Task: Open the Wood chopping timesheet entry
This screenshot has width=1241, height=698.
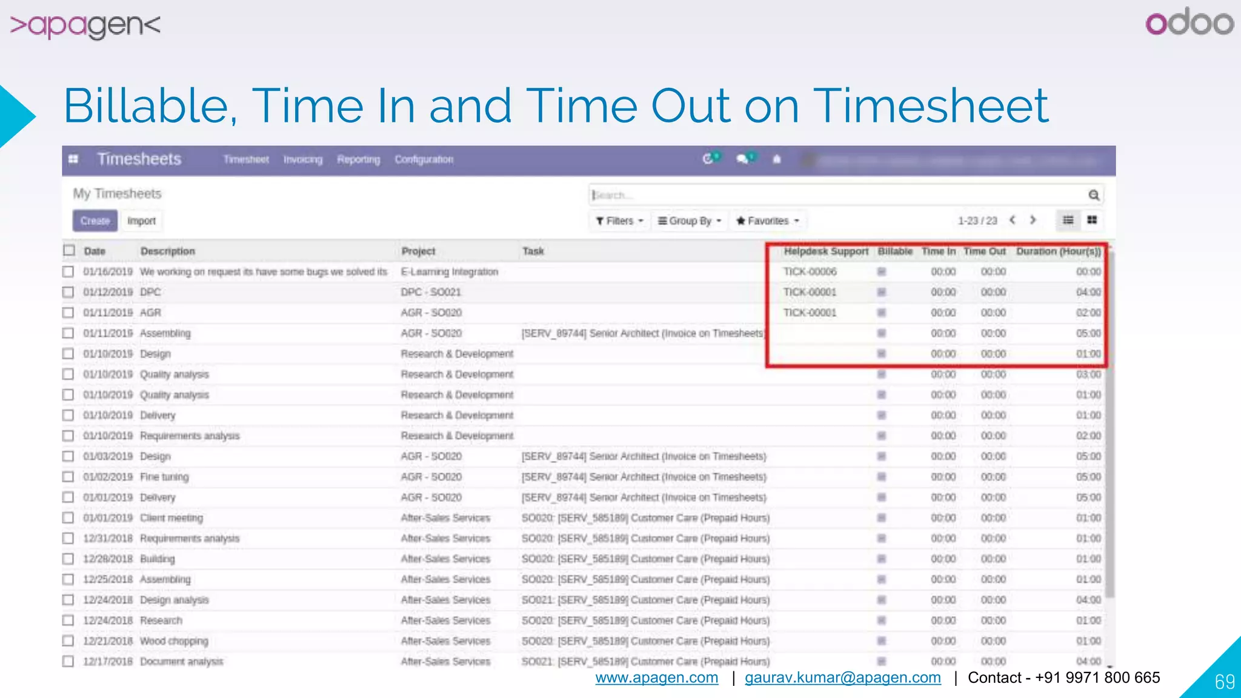Action: pos(174,641)
